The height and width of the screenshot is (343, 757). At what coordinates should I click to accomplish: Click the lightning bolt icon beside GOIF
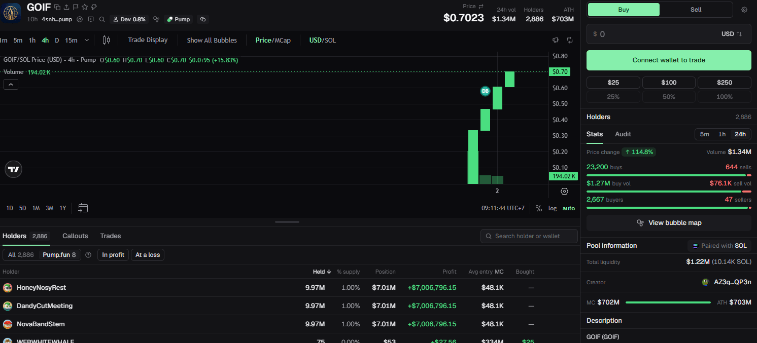(x=94, y=7)
